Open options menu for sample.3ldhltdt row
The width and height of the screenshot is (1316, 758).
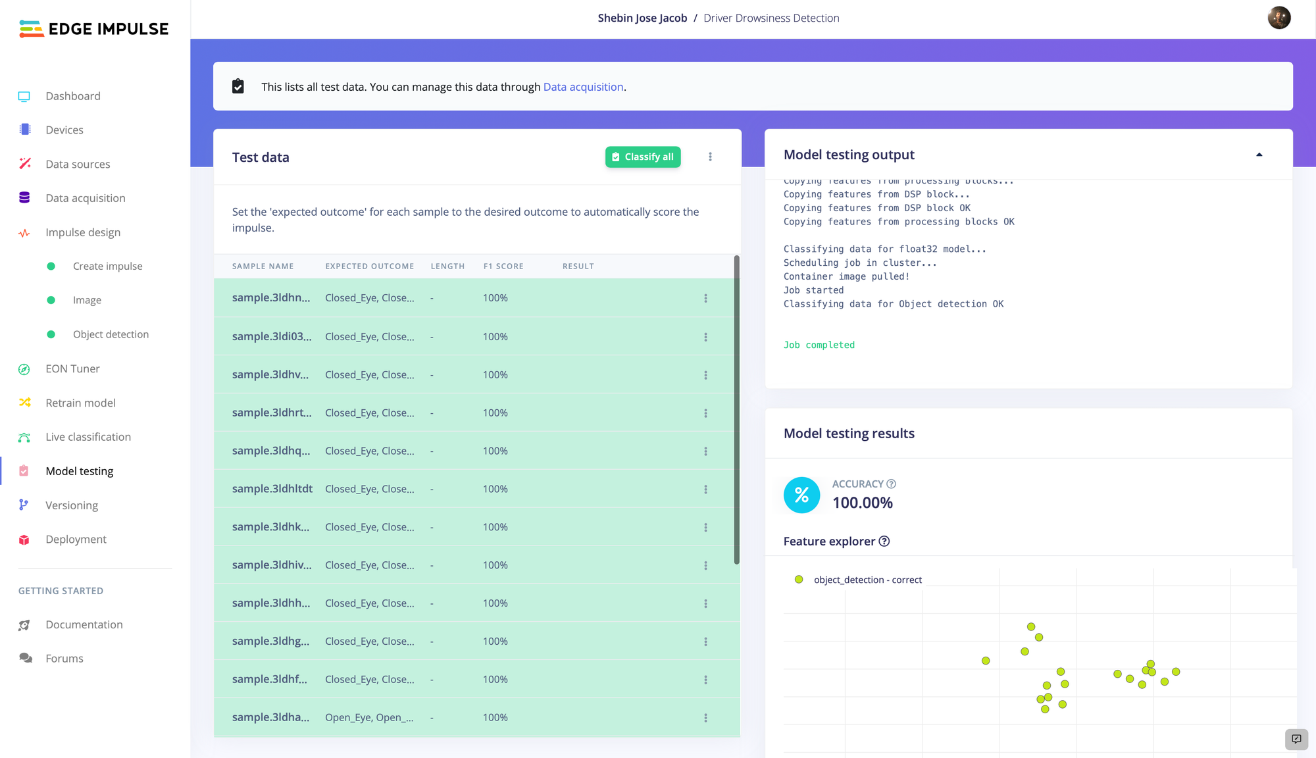pos(705,490)
